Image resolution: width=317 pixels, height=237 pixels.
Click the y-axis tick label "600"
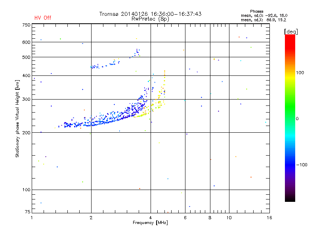coord(26,42)
